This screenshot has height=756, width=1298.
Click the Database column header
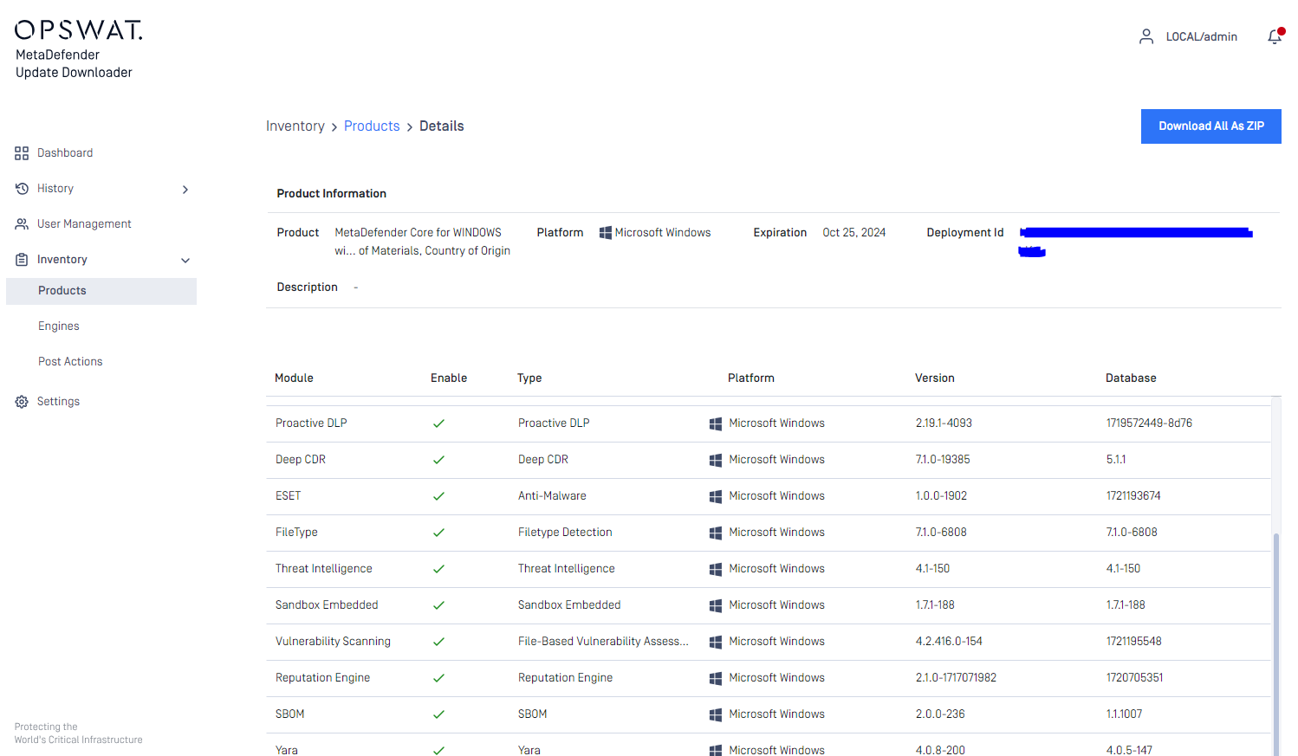[x=1131, y=378]
